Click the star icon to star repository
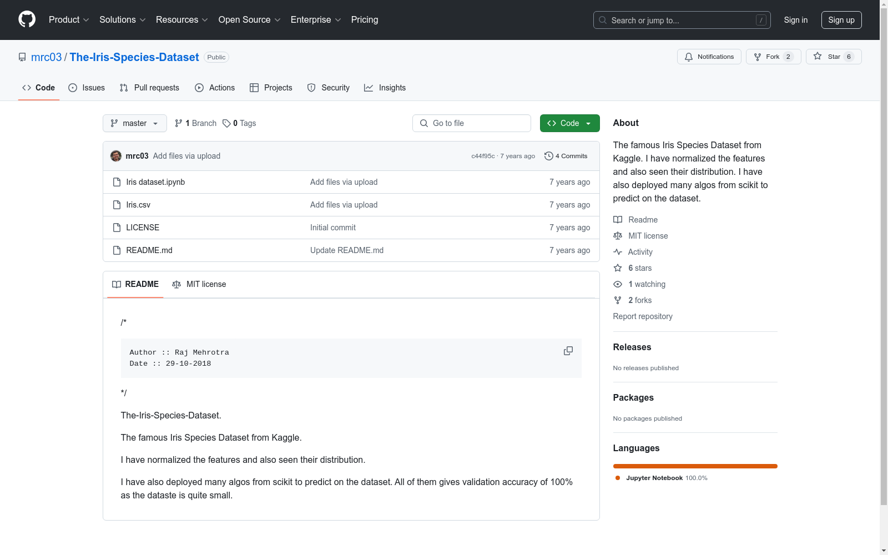The width and height of the screenshot is (888, 555). 818,56
